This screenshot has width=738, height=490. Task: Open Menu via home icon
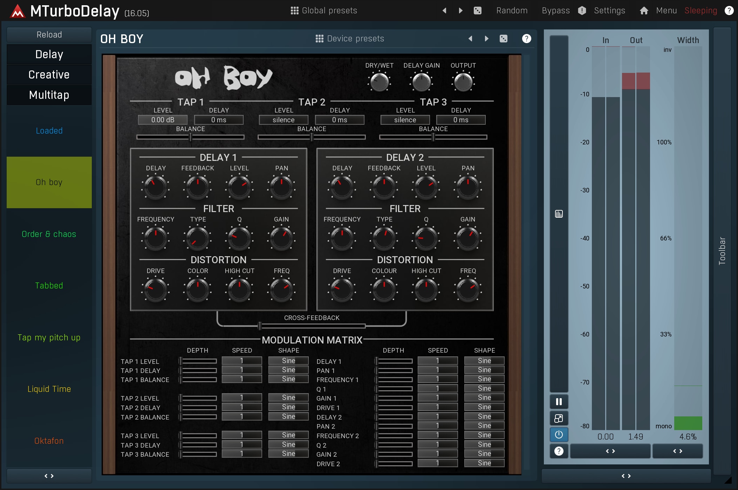pos(644,11)
